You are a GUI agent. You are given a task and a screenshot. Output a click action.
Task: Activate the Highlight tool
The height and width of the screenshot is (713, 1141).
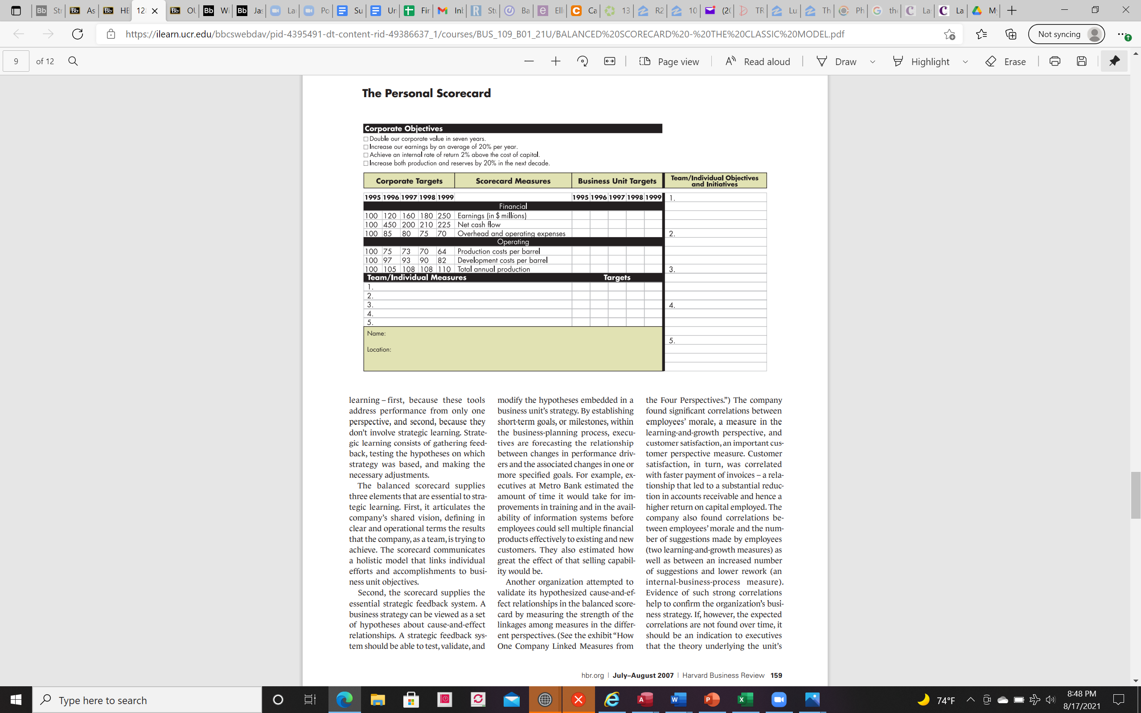point(921,61)
